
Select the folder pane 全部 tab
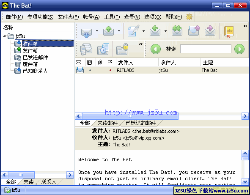[11, 181]
